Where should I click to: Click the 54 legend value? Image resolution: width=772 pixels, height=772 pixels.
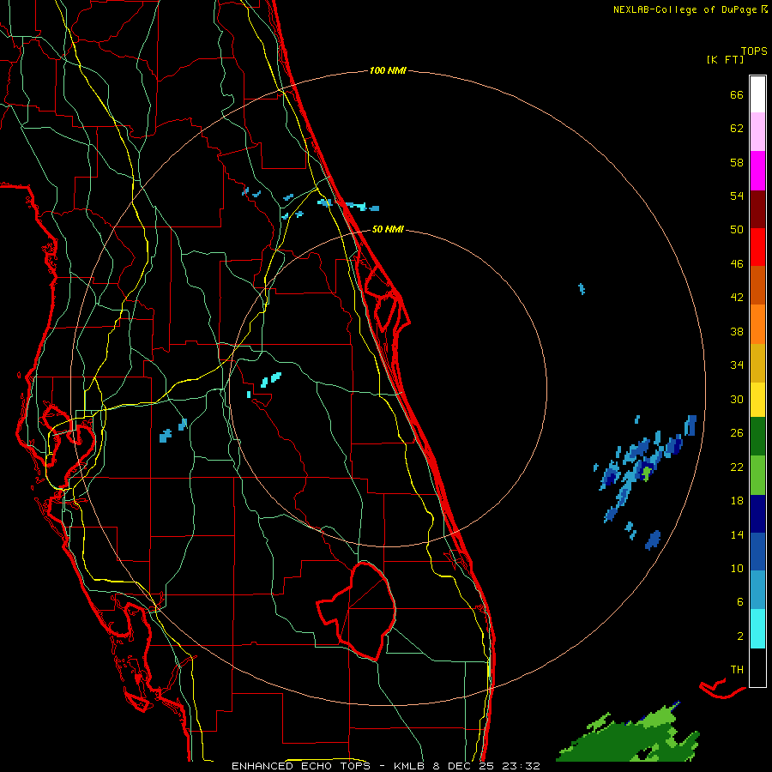[737, 196]
